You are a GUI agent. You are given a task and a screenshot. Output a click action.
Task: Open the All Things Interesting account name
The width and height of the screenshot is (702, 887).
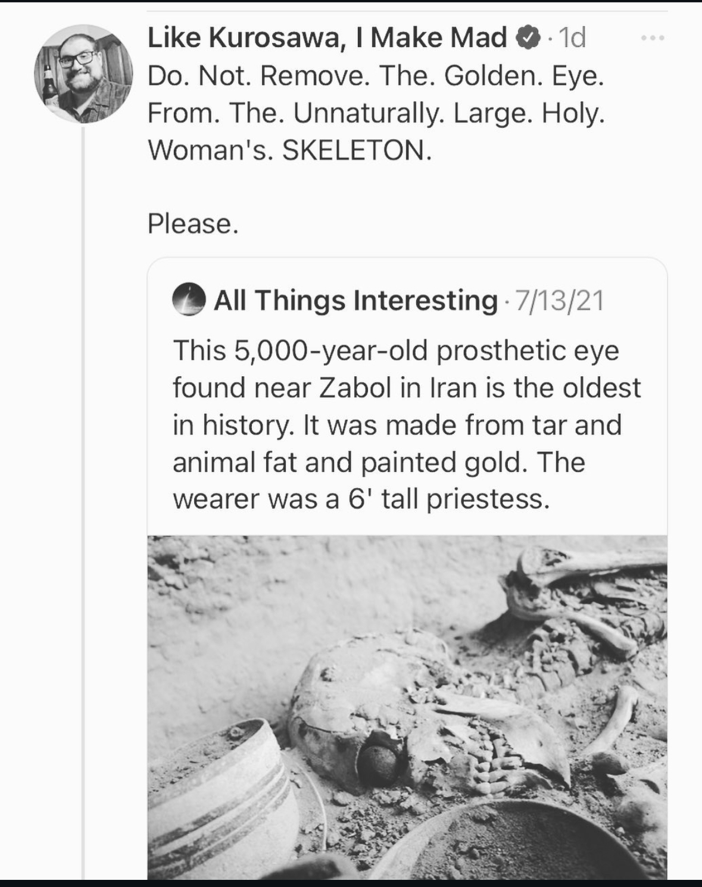tap(355, 299)
